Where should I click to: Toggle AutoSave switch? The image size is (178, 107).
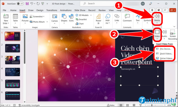[x=20, y=4]
